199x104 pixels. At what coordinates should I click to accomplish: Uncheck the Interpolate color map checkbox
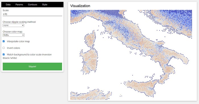[4, 41]
